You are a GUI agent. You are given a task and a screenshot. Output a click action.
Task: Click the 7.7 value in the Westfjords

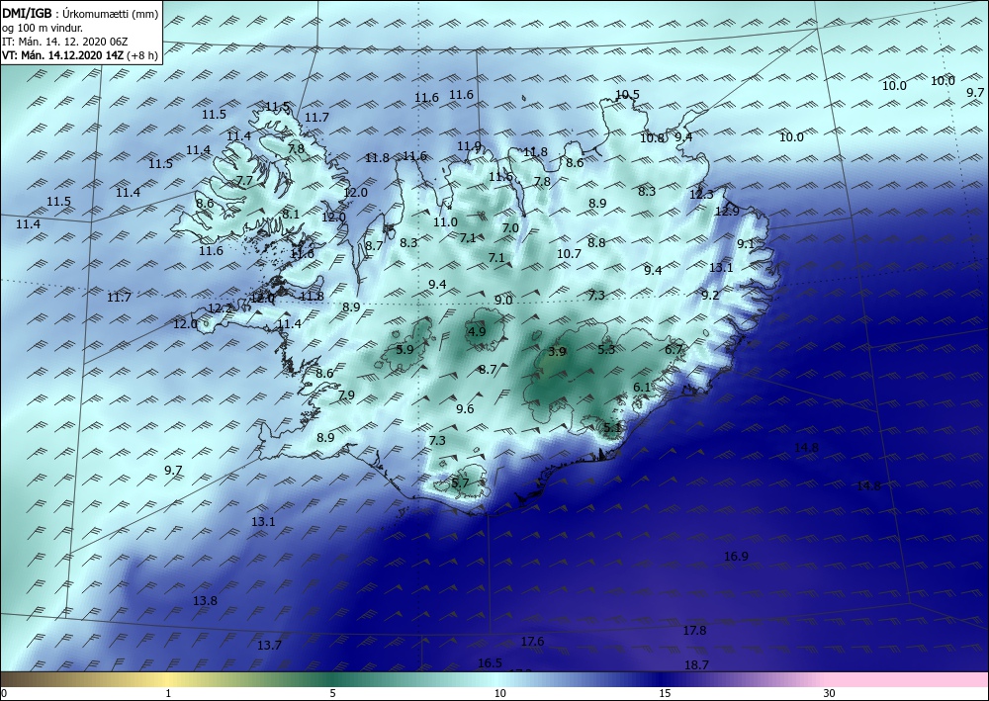pyautogui.click(x=244, y=180)
